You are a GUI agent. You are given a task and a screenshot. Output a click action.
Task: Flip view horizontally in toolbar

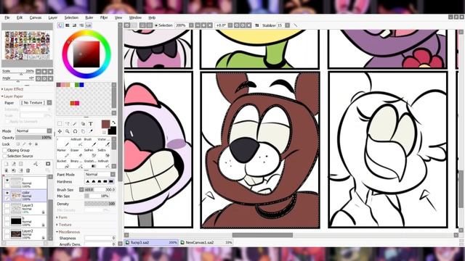[x=257, y=25]
